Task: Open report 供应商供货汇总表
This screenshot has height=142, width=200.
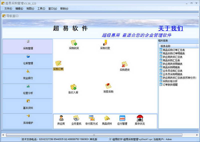Action: (171, 57)
